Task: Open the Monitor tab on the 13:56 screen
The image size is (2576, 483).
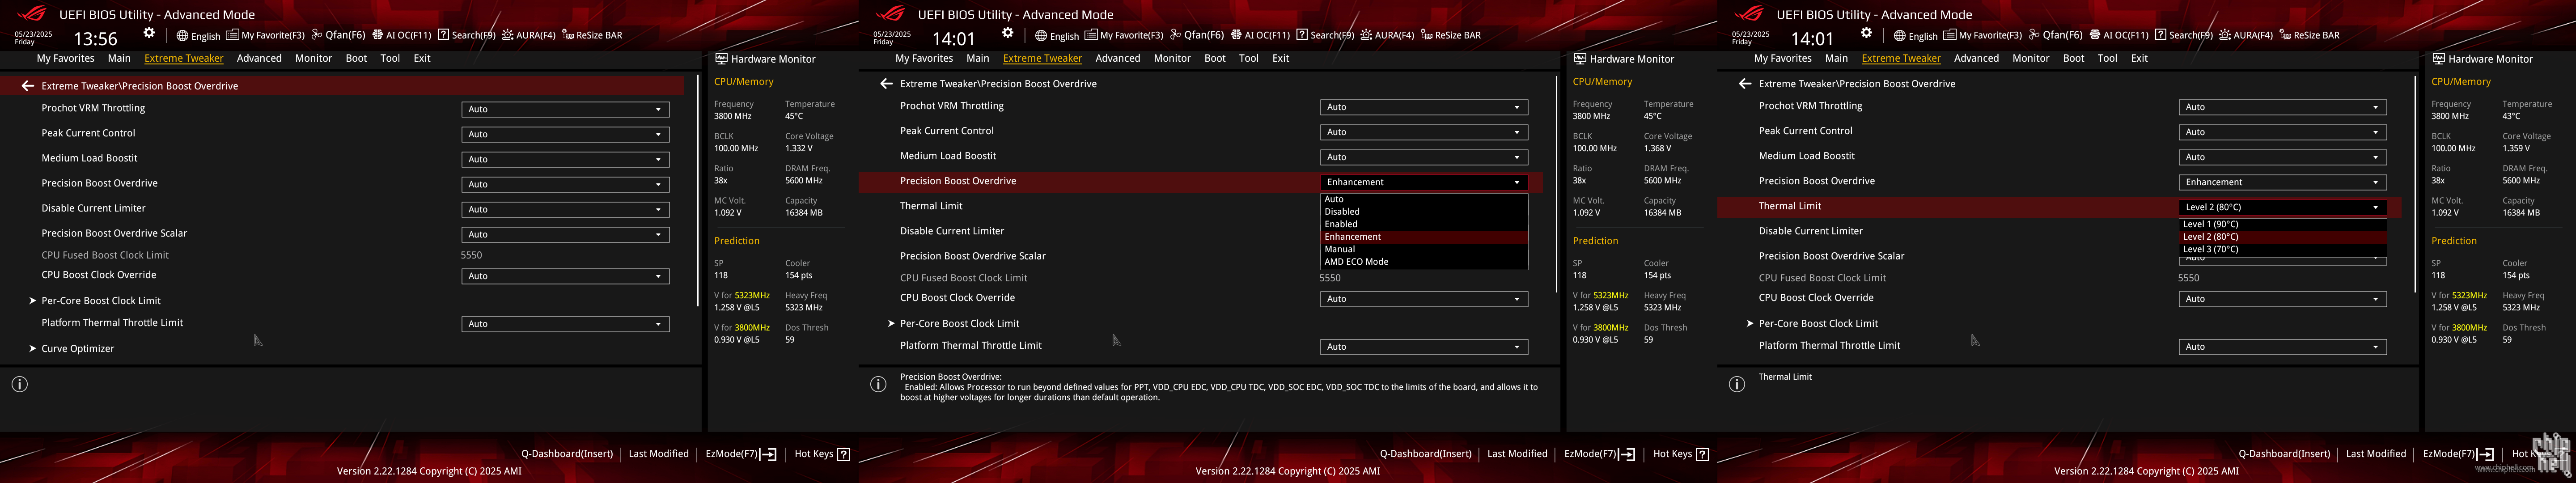Action: pos(313,58)
